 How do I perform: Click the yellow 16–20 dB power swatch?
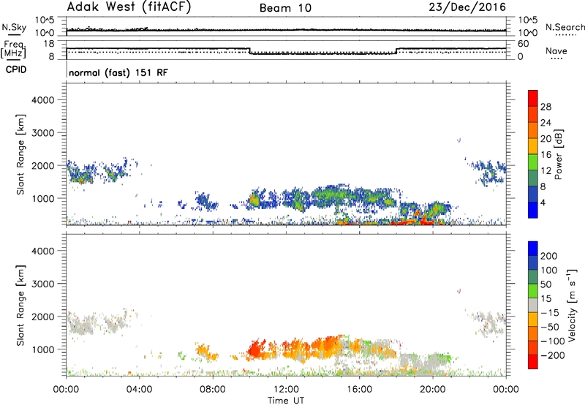(533, 145)
